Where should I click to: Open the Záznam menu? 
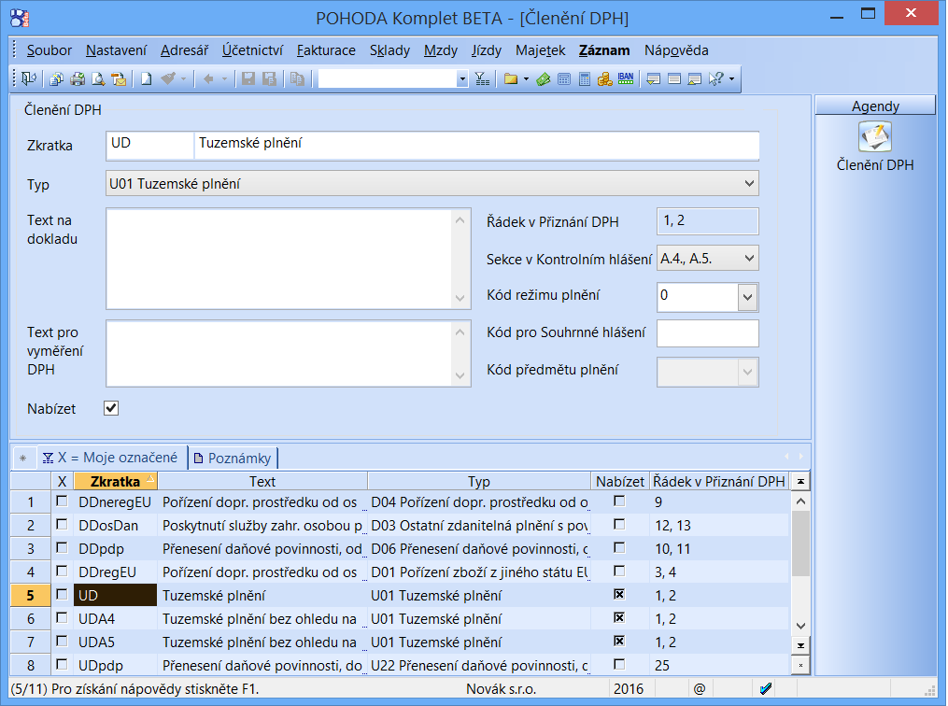[604, 50]
